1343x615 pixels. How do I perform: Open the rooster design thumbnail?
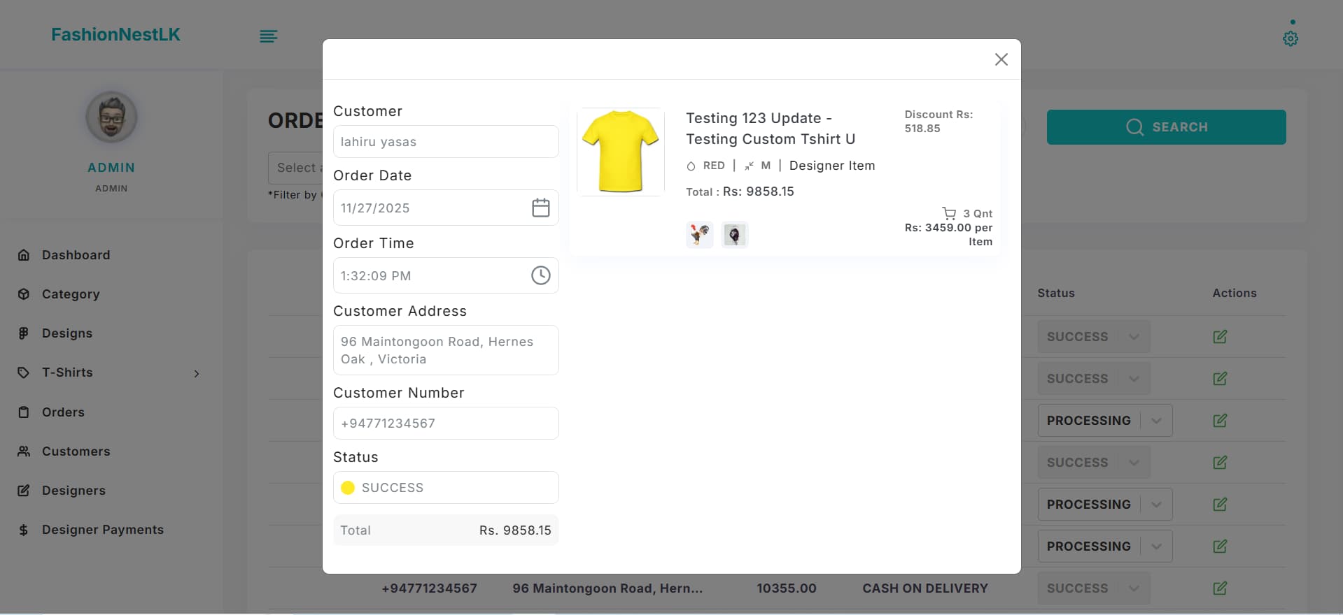click(x=699, y=235)
